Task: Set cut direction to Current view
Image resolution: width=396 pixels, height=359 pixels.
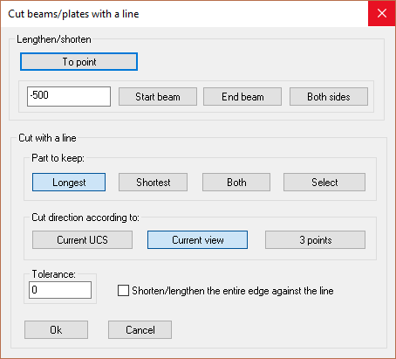Action: pos(198,240)
